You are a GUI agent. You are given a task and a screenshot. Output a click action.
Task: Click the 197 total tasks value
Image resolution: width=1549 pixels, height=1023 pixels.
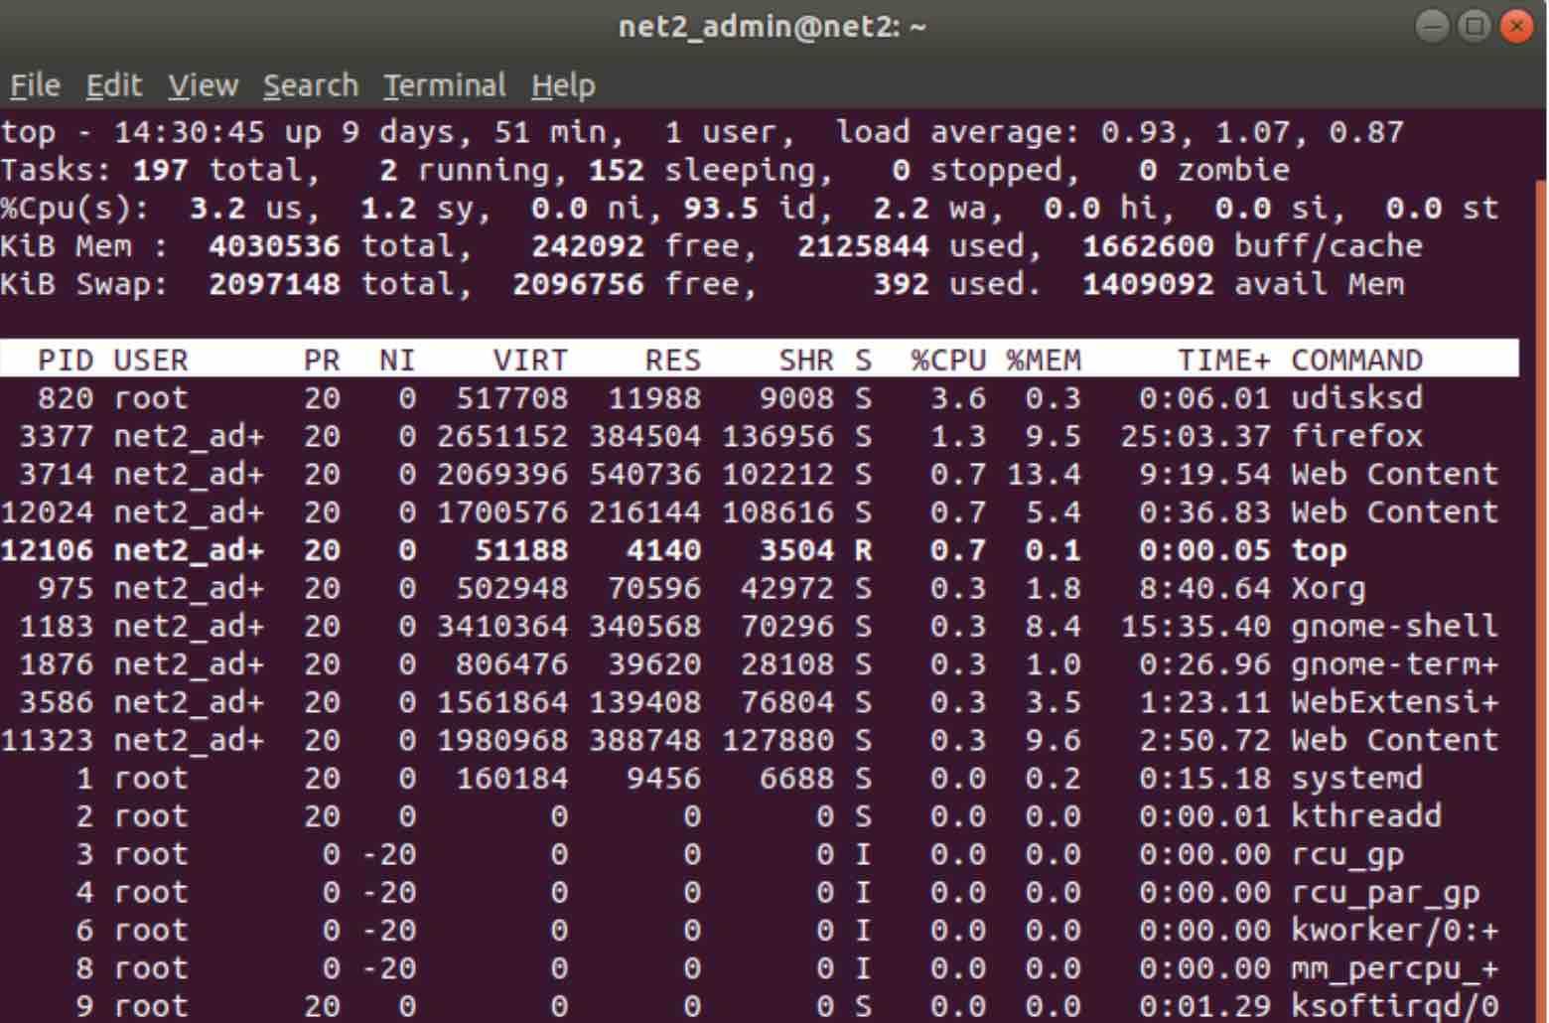pos(161,170)
